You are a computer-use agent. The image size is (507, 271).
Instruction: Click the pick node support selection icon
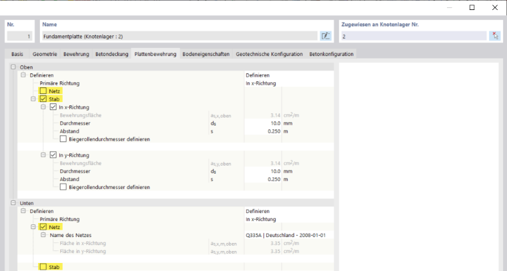[495, 36]
